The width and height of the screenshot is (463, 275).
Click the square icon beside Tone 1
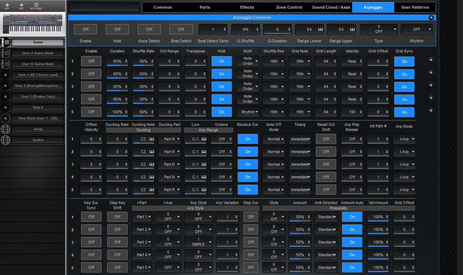(5, 75)
